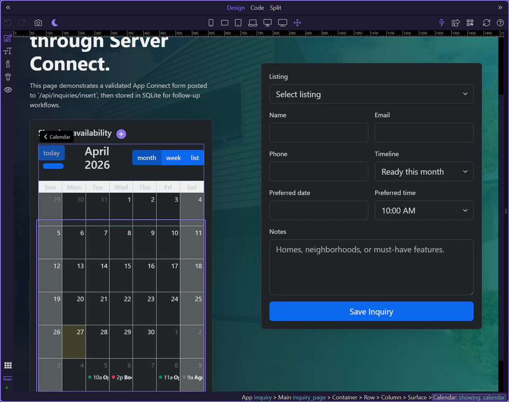Toggle the eye icon in the left sidebar

point(7,90)
